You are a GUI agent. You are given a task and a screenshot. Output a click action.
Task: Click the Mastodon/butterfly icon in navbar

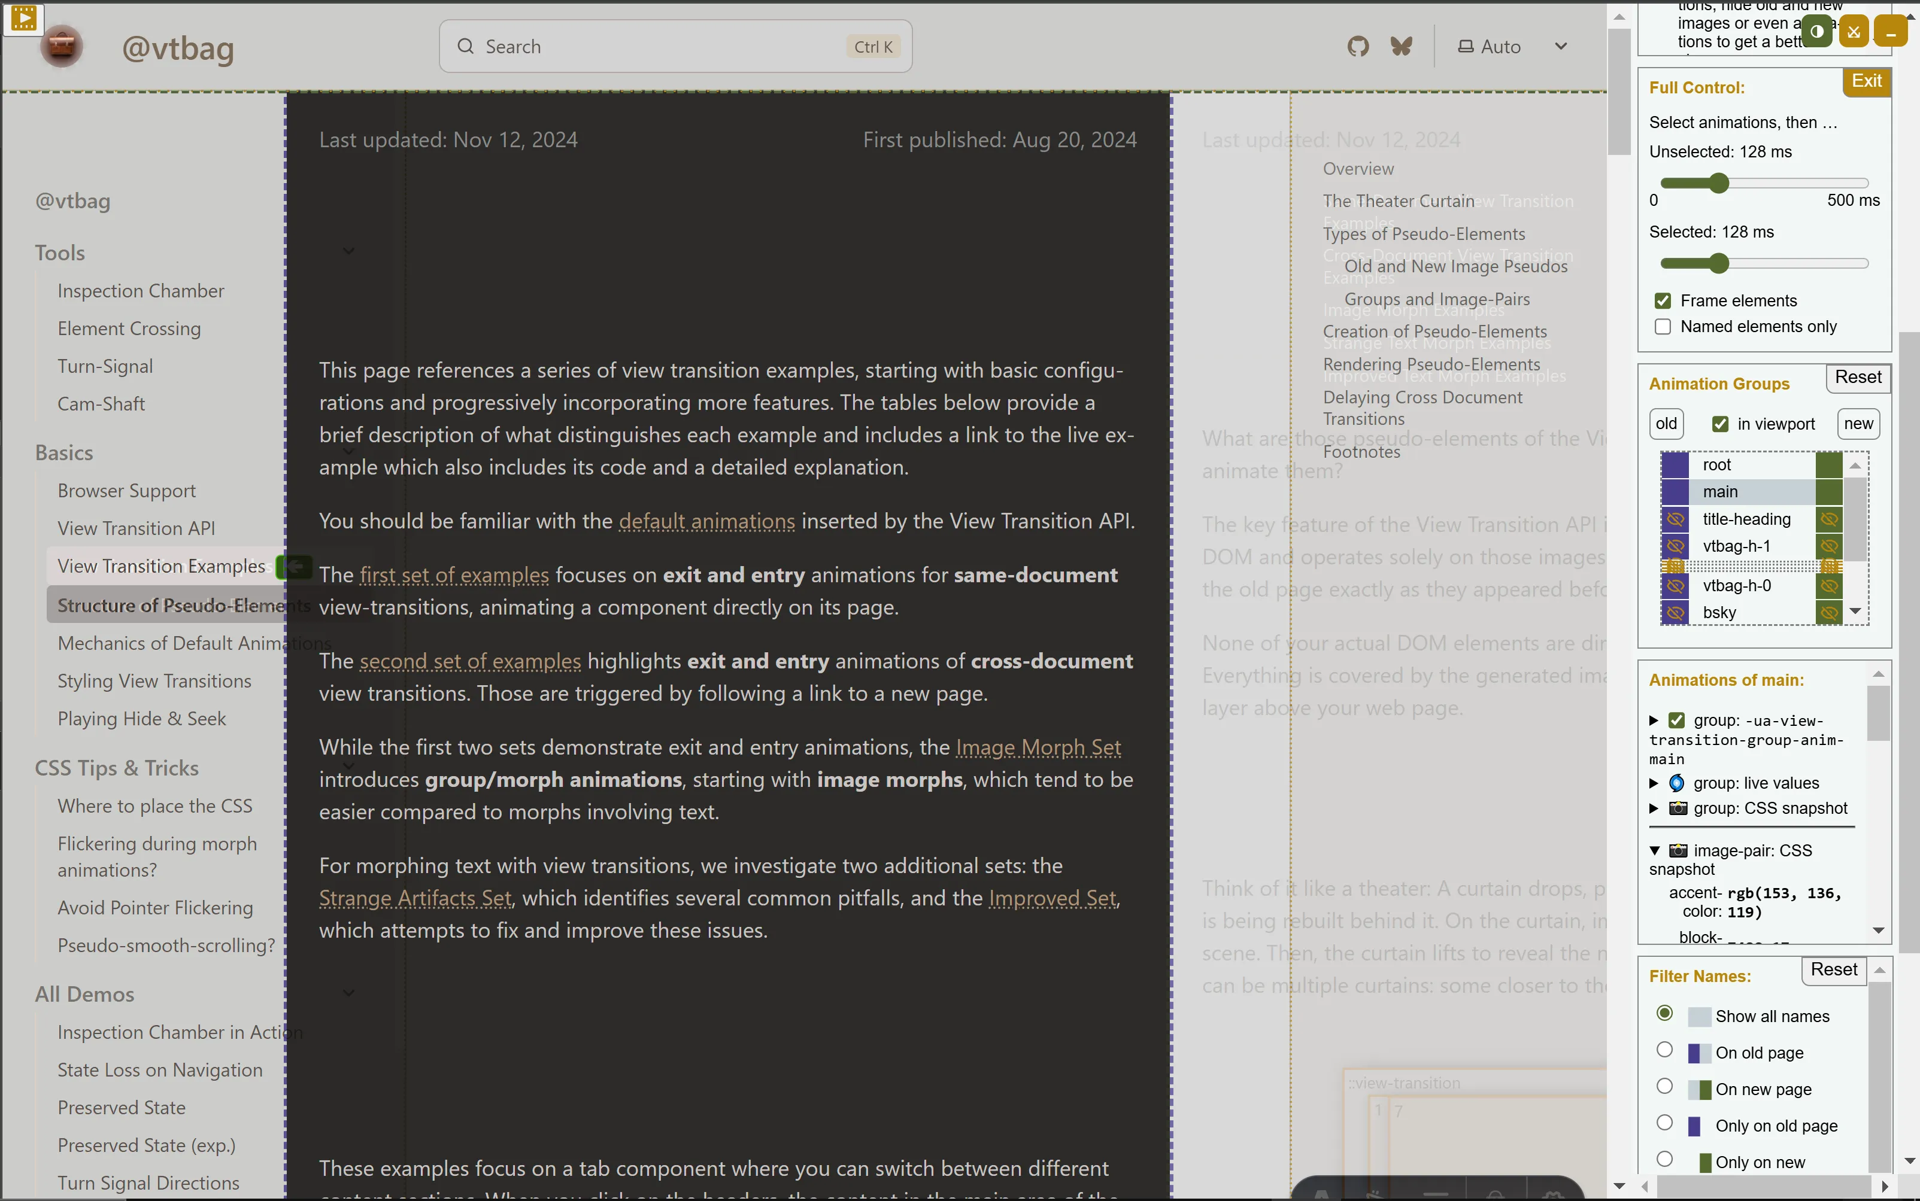pos(1401,45)
